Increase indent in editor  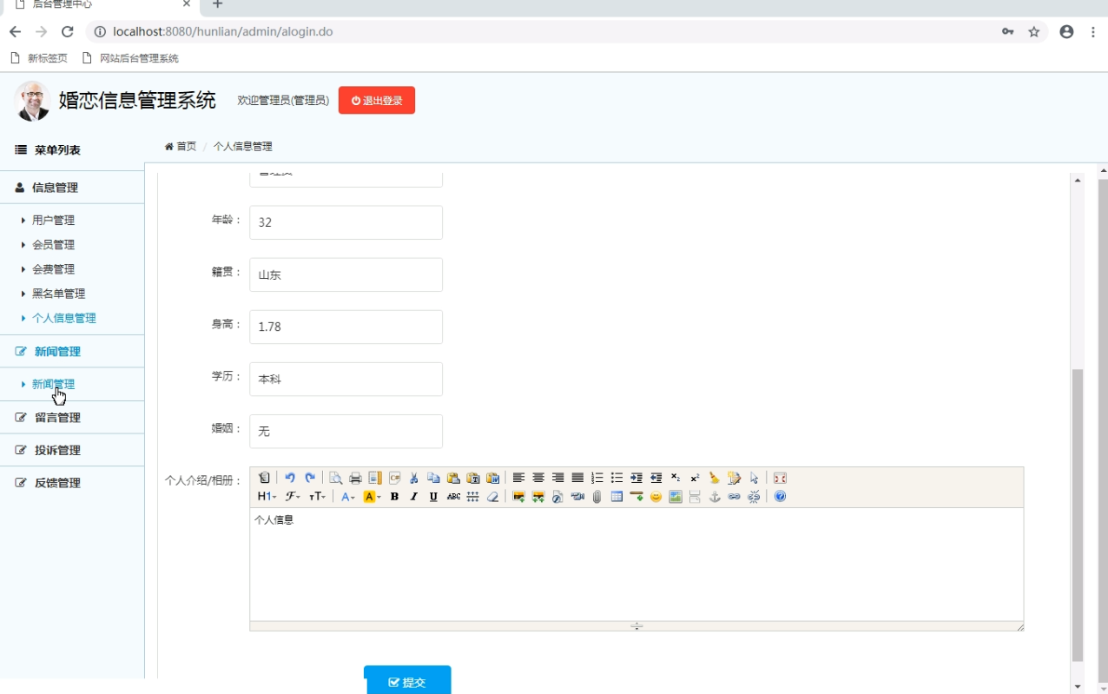636,478
